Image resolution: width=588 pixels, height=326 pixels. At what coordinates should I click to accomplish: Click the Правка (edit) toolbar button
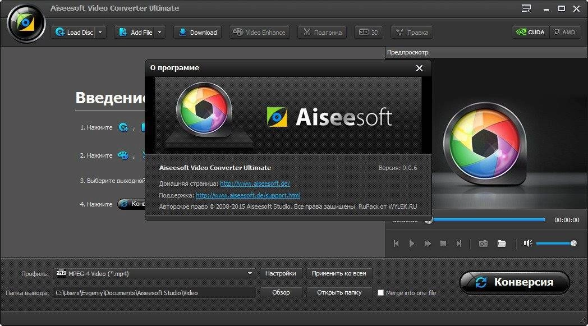412,32
